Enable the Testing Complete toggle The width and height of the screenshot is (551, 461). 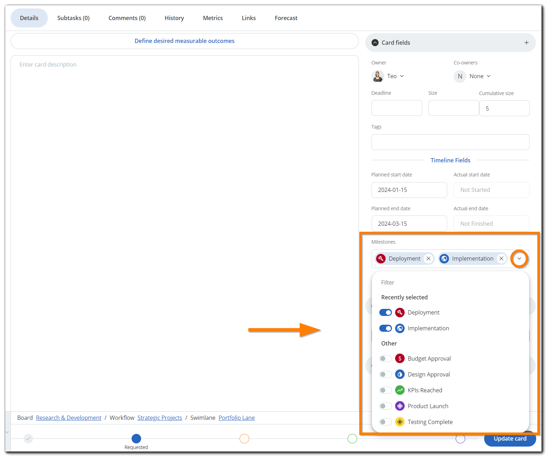click(x=386, y=422)
